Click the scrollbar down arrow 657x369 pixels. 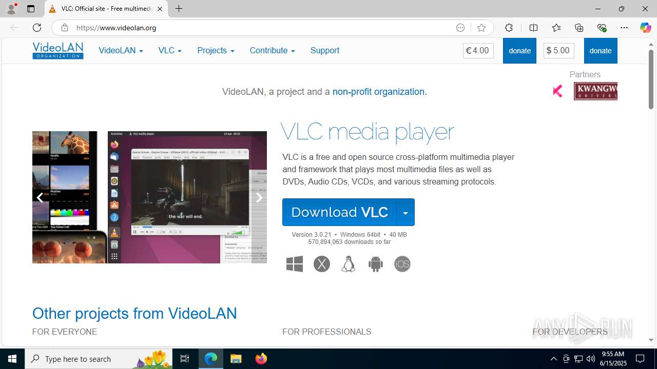651,340
